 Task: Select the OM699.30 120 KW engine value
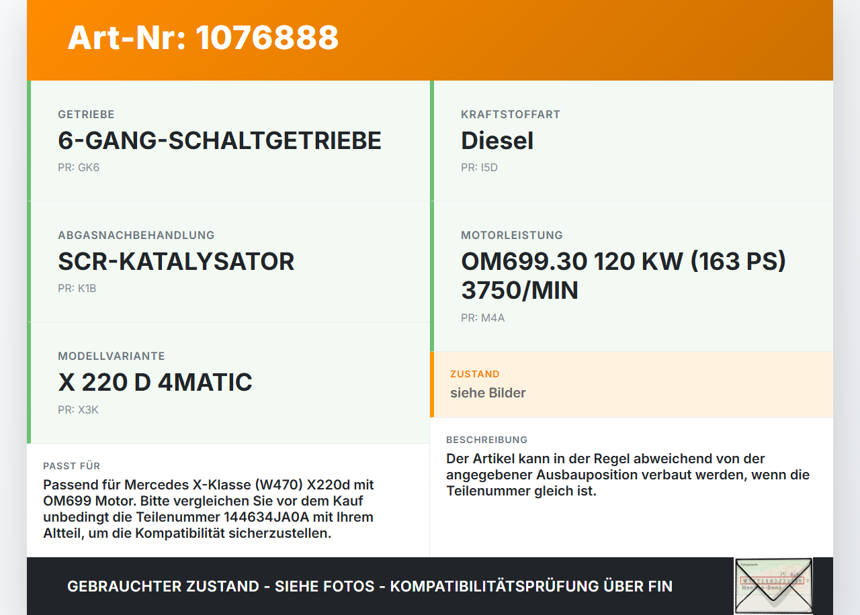click(x=623, y=276)
